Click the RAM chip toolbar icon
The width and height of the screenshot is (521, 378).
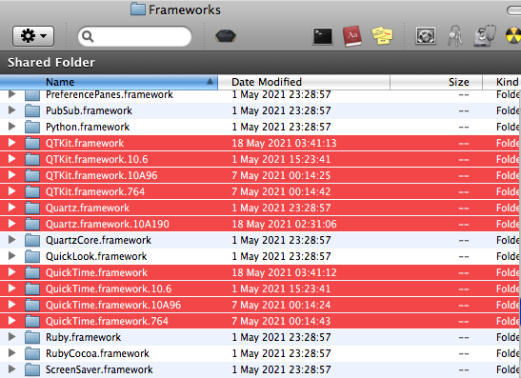click(x=226, y=36)
